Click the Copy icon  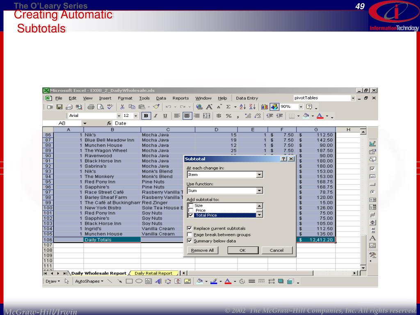tap(132, 107)
